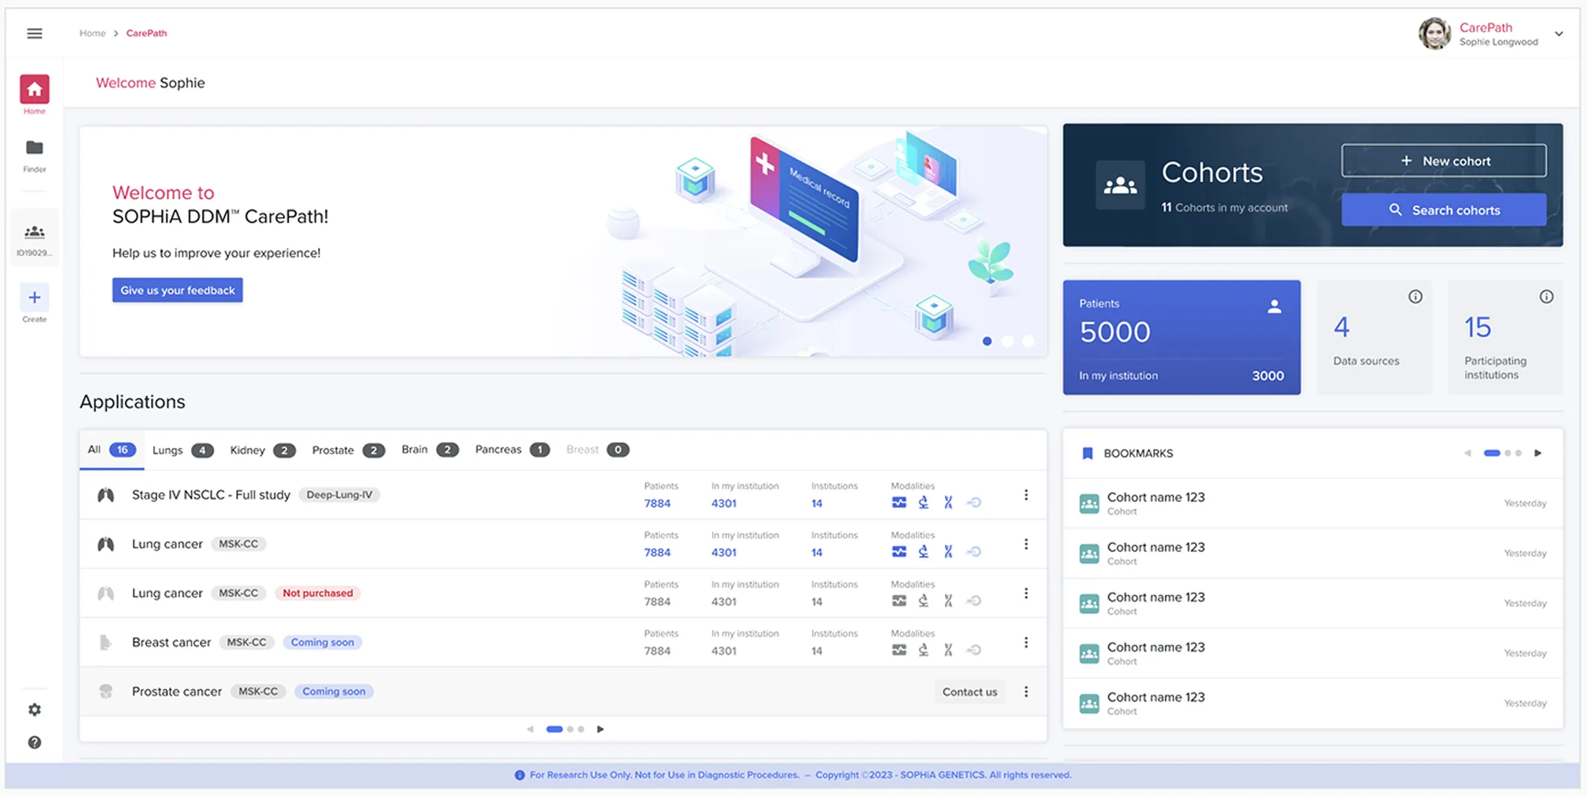Switch to the Kidney tab

[x=262, y=450]
